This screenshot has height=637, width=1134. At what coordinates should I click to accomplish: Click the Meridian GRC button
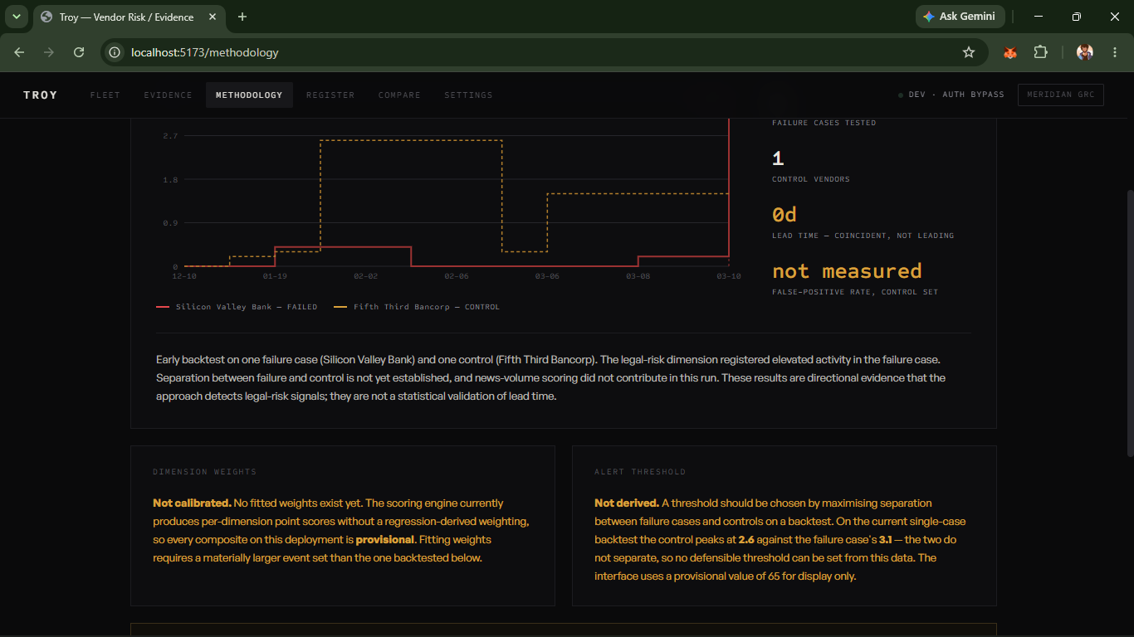tap(1061, 95)
